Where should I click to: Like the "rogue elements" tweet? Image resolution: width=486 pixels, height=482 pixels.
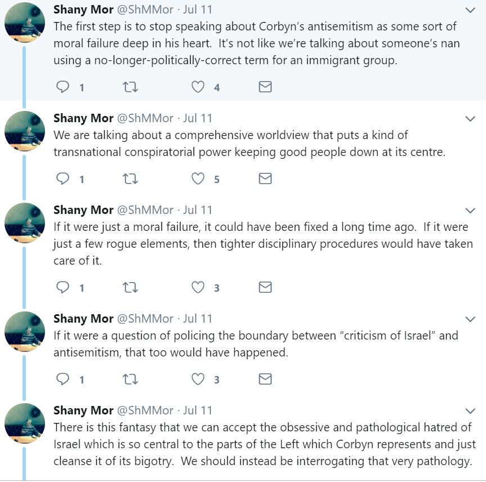198,287
